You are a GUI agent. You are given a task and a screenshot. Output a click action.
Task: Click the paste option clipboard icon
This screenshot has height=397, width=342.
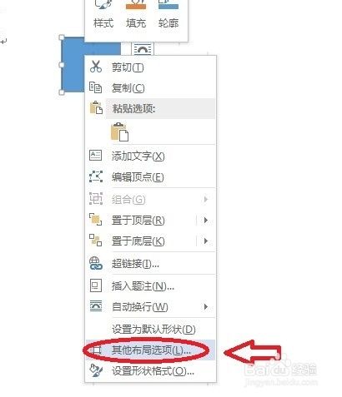click(120, 132)
